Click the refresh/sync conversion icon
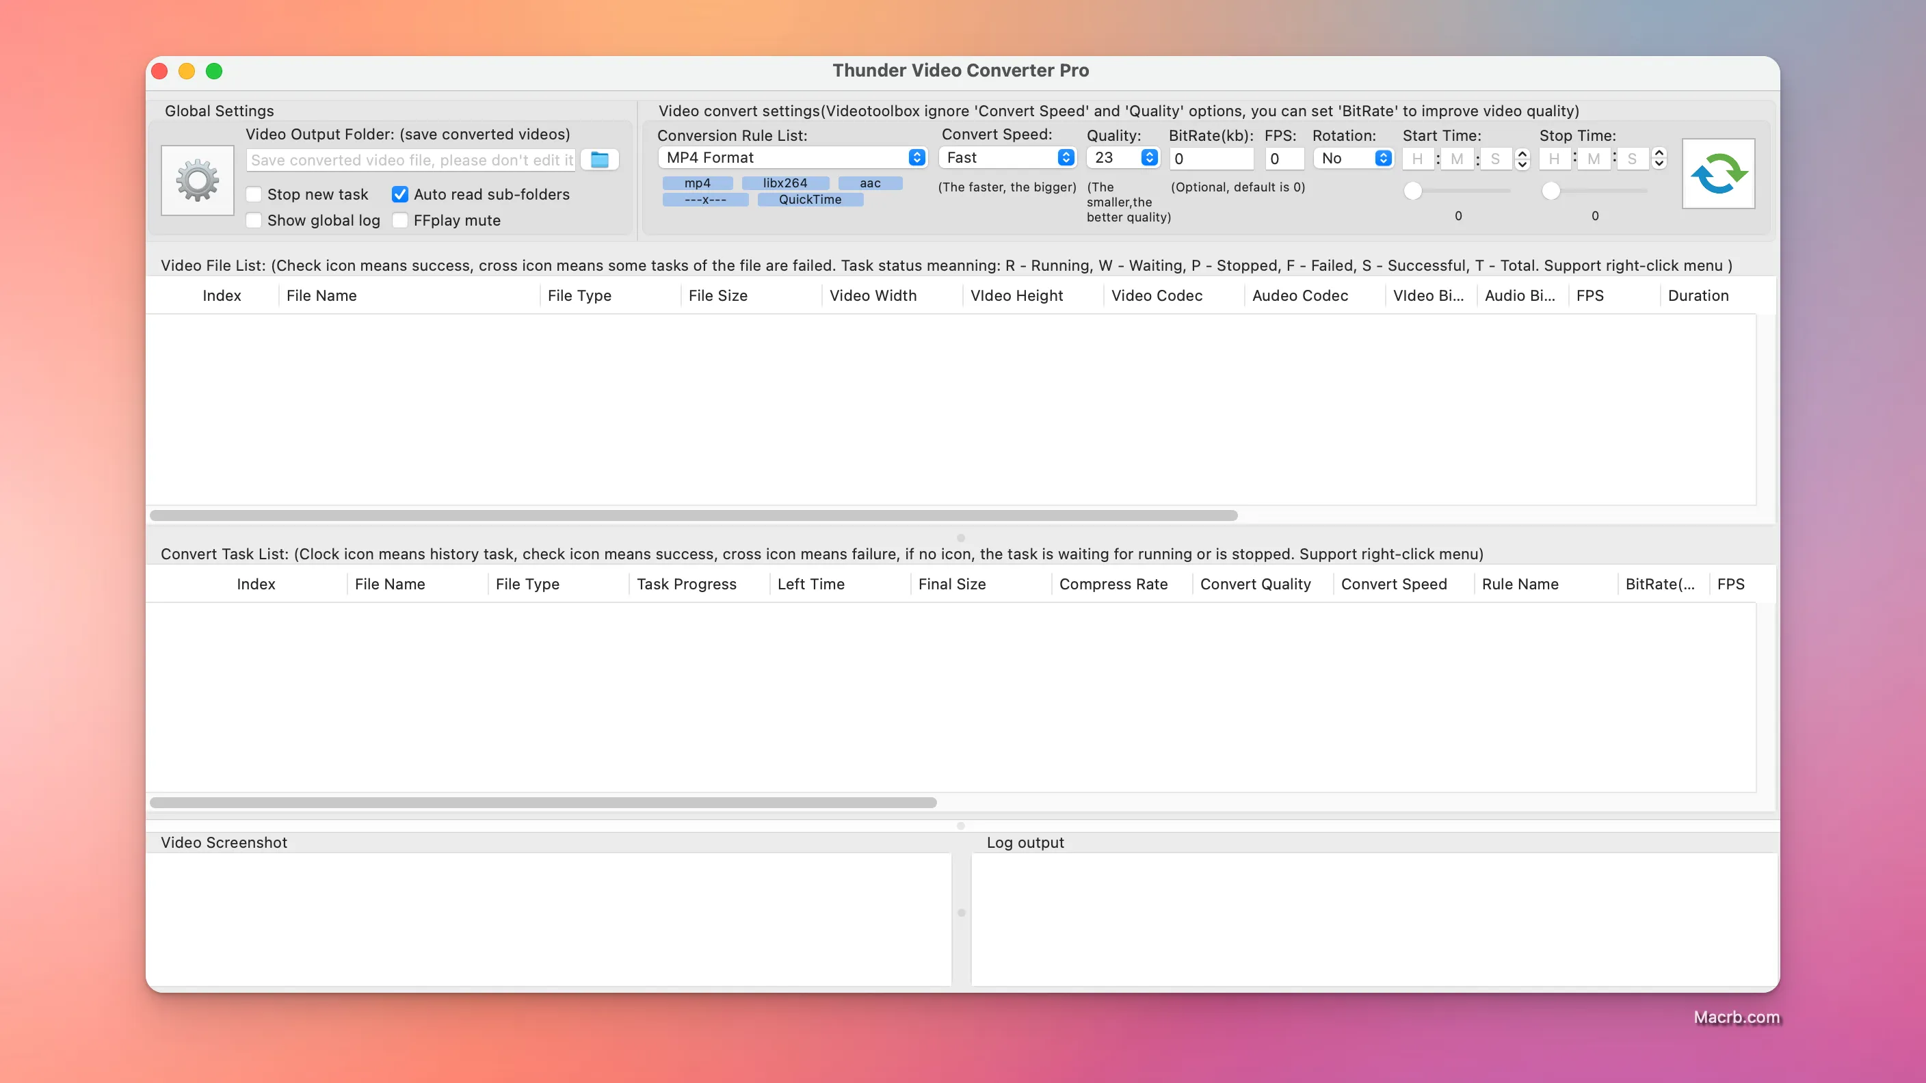The height and width of the screenshot is (1083, 1926). coord(1717,173)
